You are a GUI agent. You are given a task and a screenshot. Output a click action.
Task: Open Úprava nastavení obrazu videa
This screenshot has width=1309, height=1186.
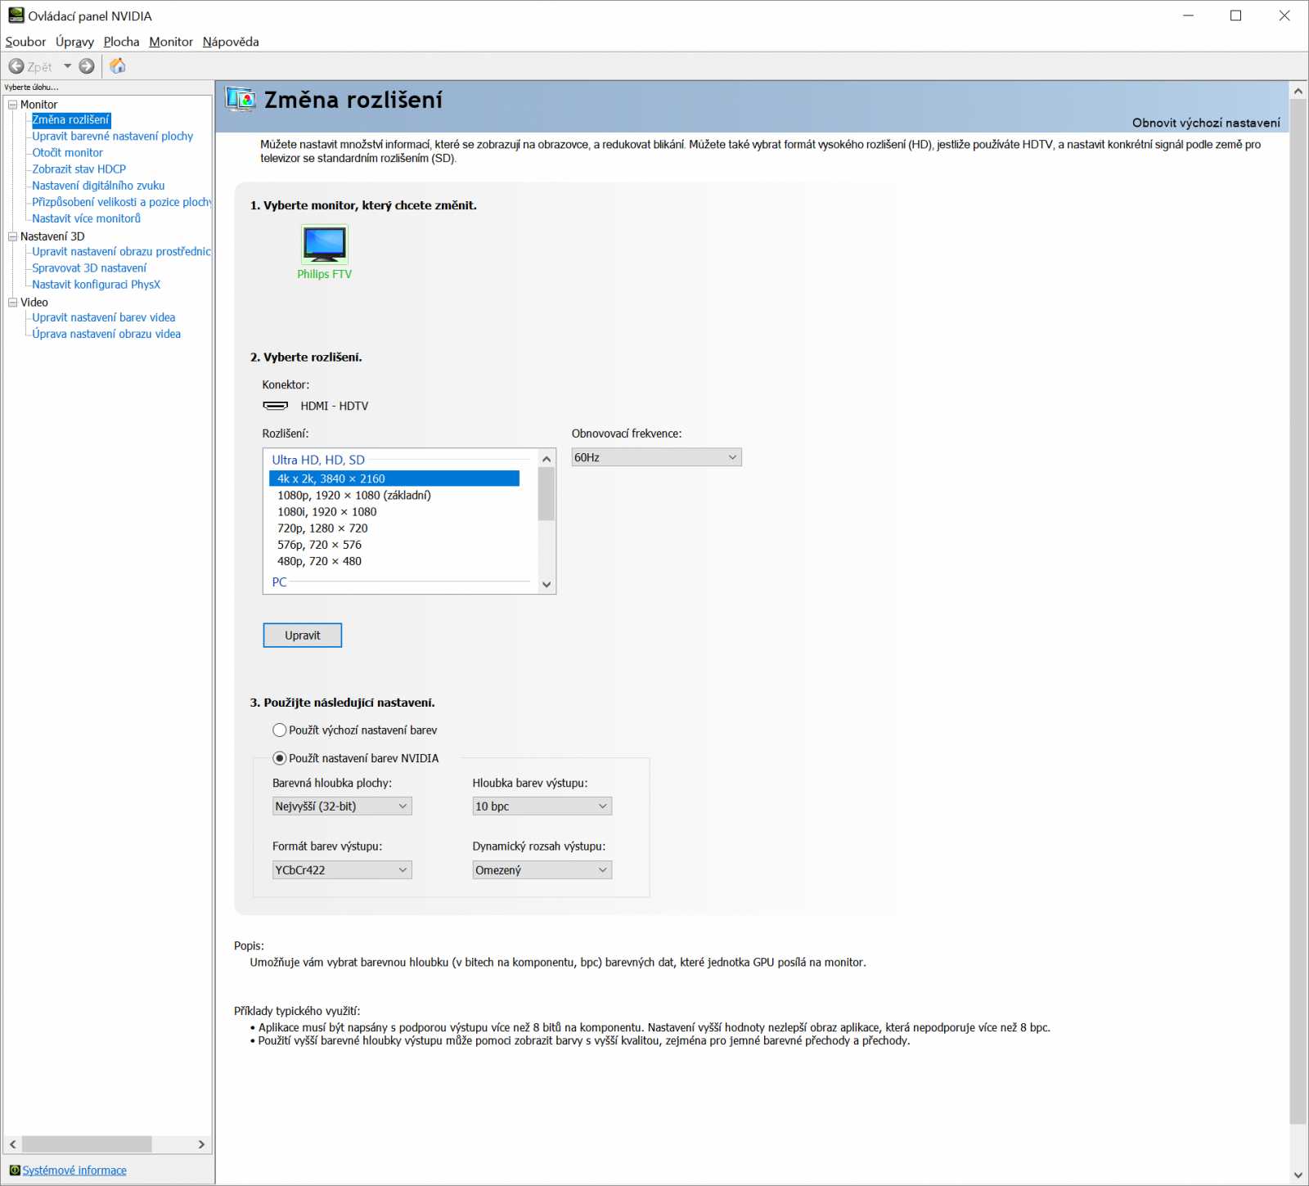click(x=106, y=334)
